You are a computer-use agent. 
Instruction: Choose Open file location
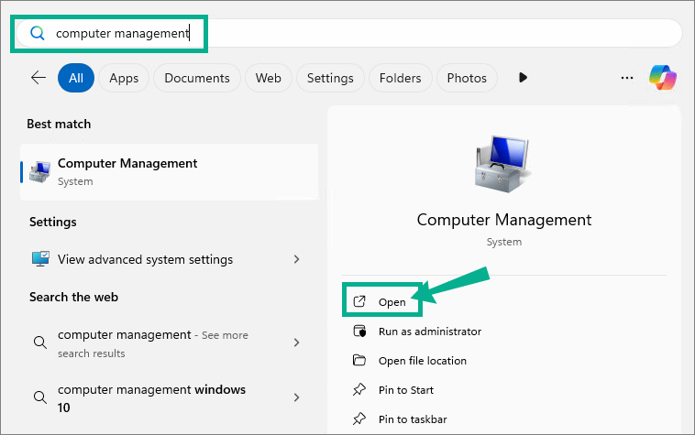(423, 361)
